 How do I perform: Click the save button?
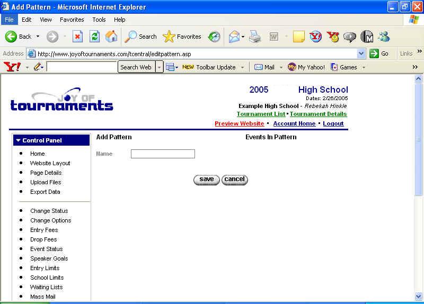point(207,180)
